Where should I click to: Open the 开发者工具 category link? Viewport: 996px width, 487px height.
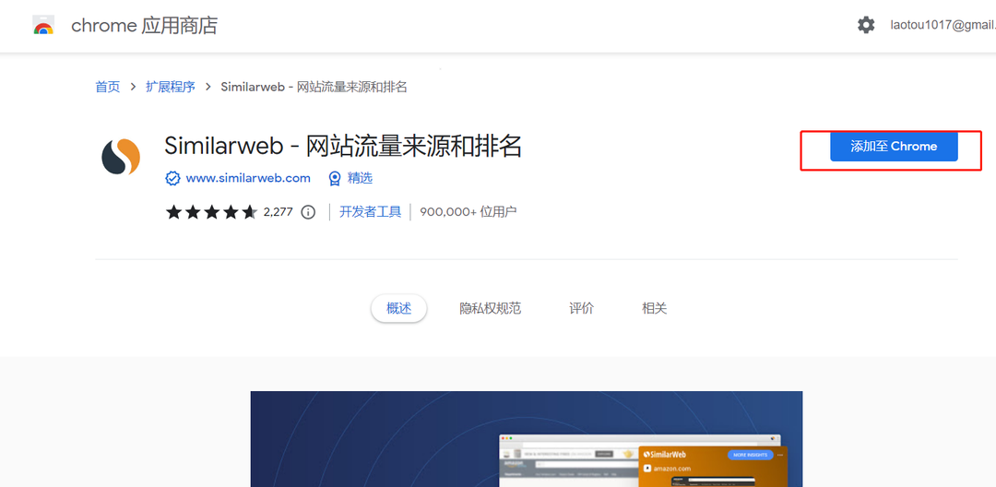coord(370,212)
